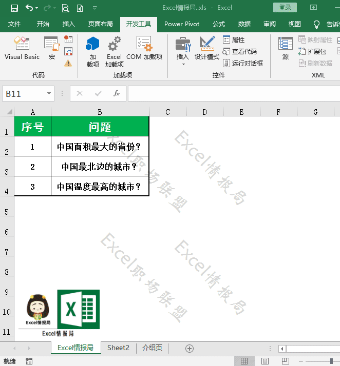
Task: Switch to Normal view in status bar
Action: point(244,361)
